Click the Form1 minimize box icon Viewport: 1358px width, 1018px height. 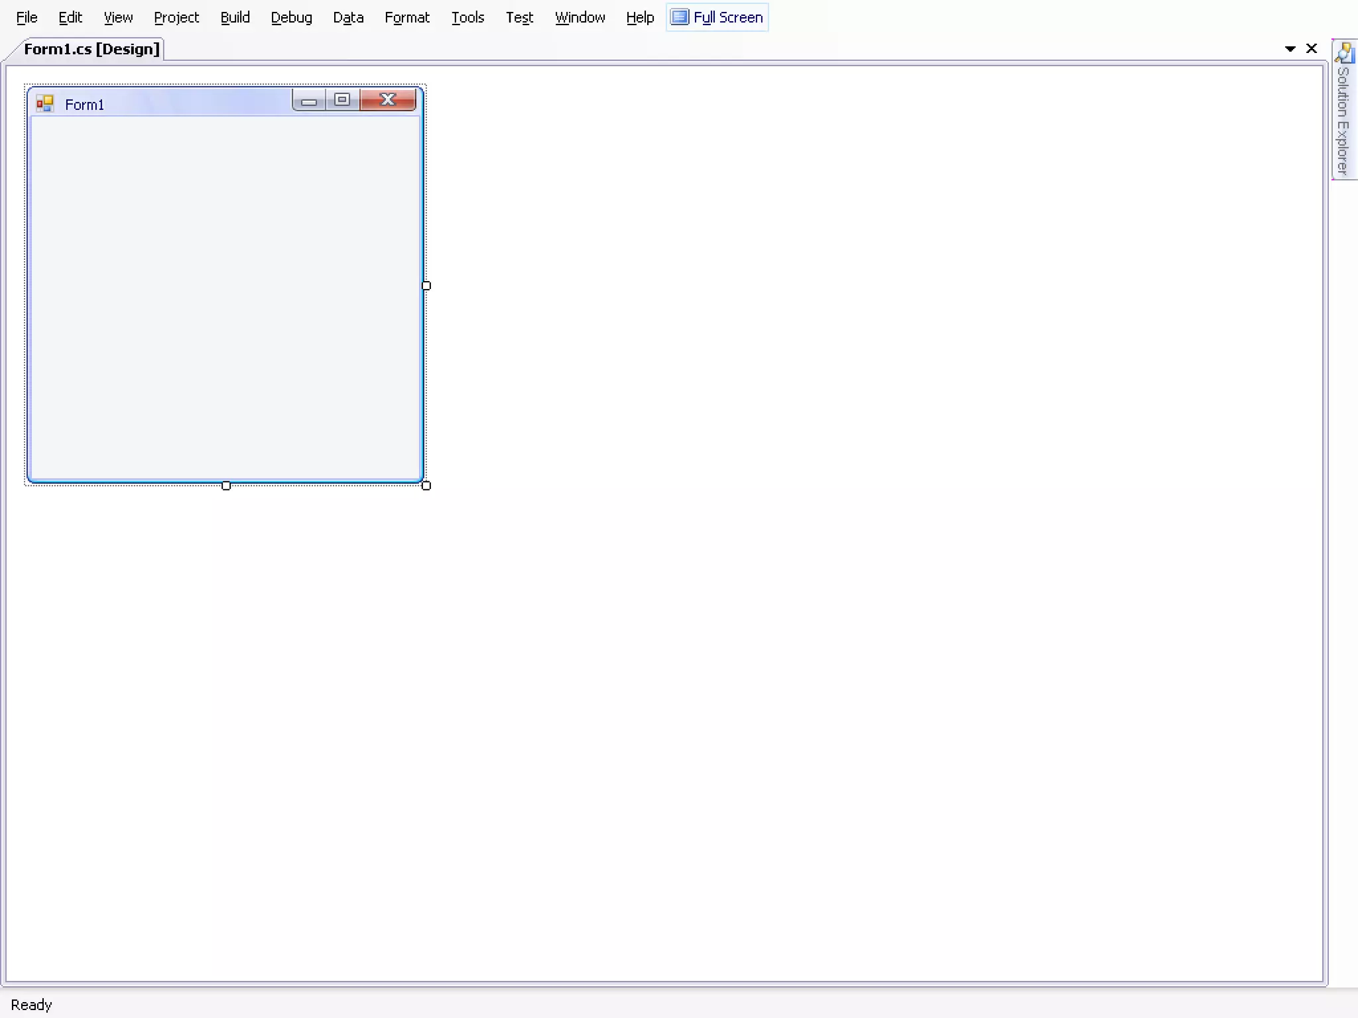pos(309,101)
